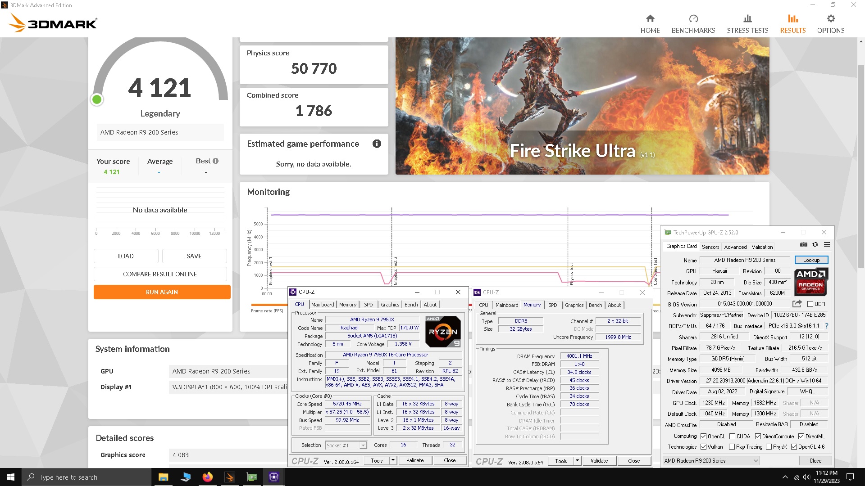Screen dimensions: 865x486
Task: Share the BIOS version in GPU-Z
Action: click(797, 304)
